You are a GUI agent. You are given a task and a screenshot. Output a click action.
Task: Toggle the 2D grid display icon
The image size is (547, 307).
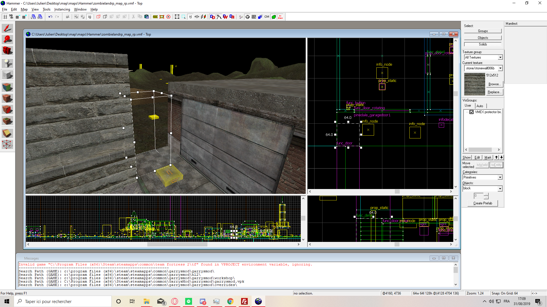click(x=5, y=17)
